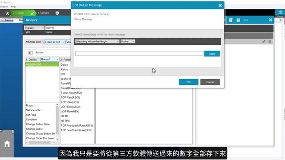The height and width of the screenshot is (160, 285).
Task: Select the TCP Raw(HEX) function
Action: click(x=70, y=102)
